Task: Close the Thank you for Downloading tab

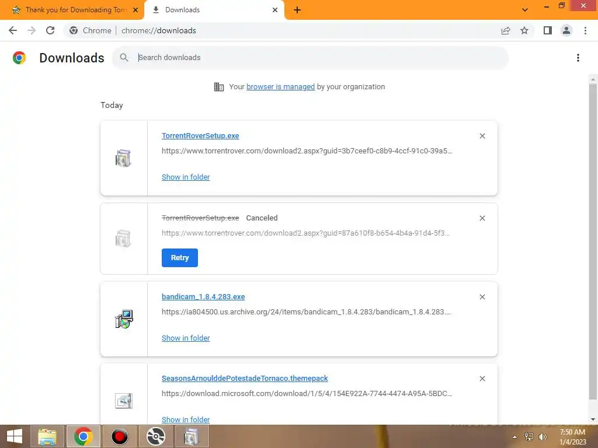Action: pyautogui.click(x=135, y=10)
